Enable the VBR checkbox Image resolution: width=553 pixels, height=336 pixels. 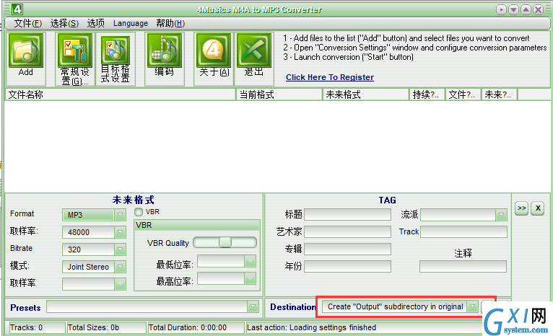tap(139, 212)
